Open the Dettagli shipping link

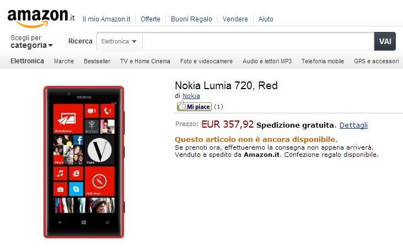click(x=353, y=125)
